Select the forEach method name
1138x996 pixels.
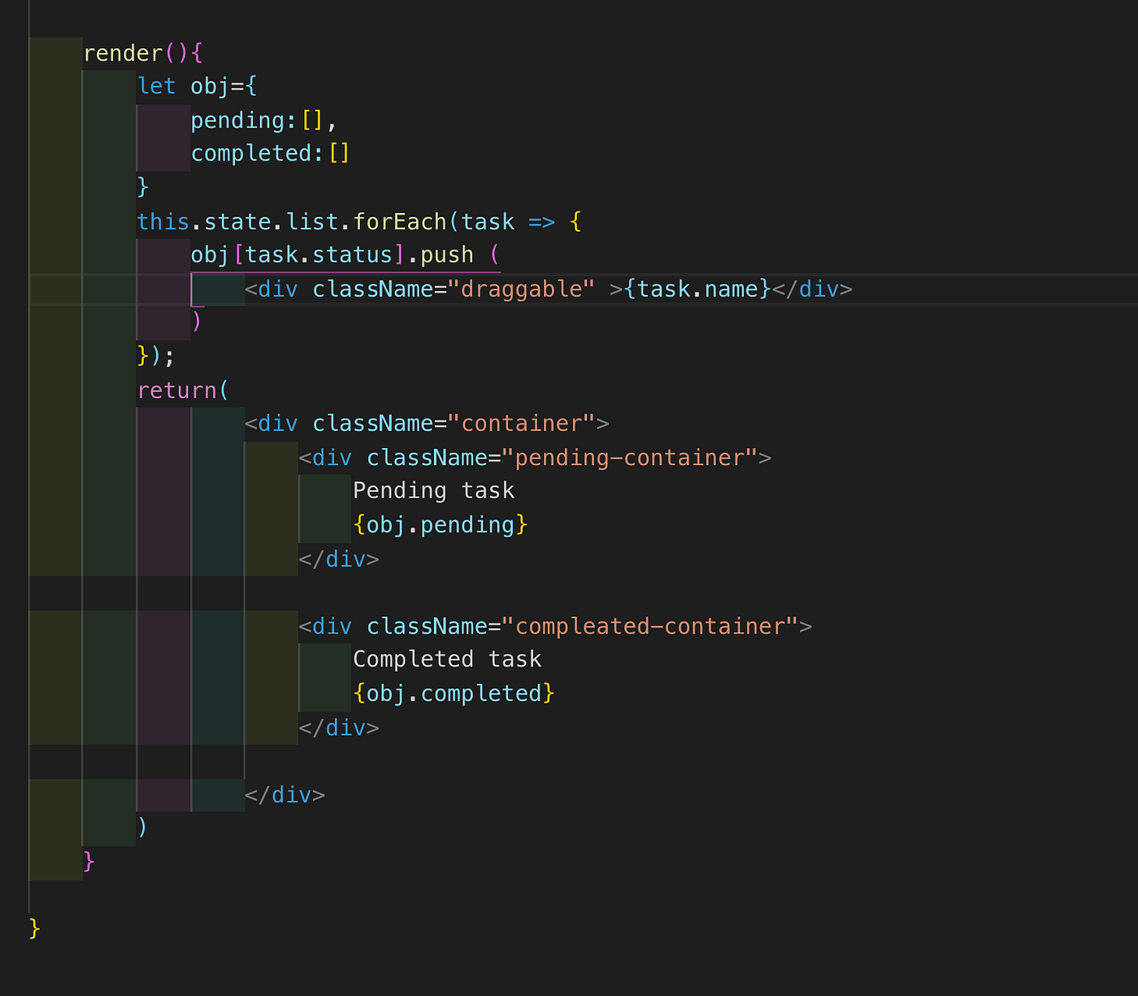coord(398,221)
